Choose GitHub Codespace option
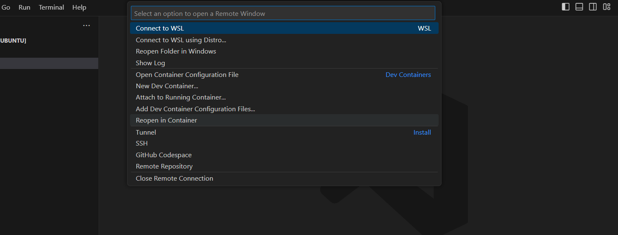This screenshot has height=235, width=618. (284, 155)
